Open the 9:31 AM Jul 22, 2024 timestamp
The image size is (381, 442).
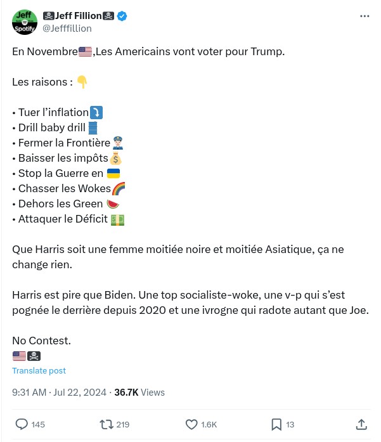tap(60, 393)
